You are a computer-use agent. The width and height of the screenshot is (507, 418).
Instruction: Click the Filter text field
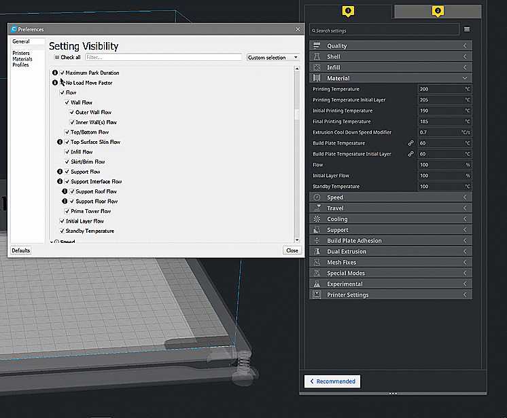tap(163, 57)
